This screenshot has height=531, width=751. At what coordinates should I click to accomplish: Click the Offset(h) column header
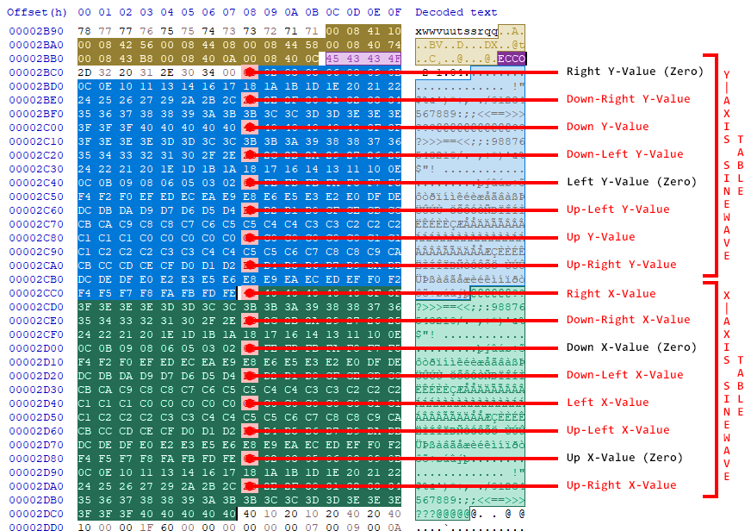[x=37, y=13]
